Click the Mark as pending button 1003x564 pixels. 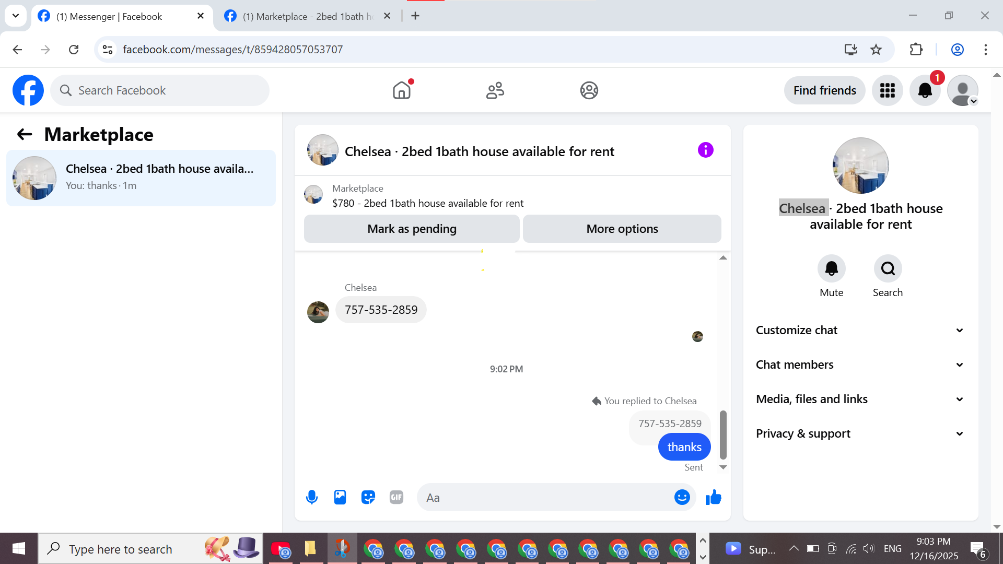412,229
